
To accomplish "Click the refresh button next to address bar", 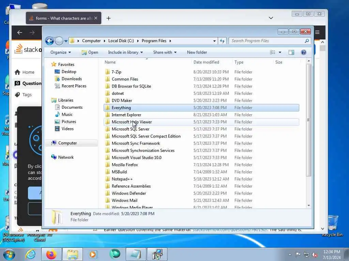I will [222, 41].
